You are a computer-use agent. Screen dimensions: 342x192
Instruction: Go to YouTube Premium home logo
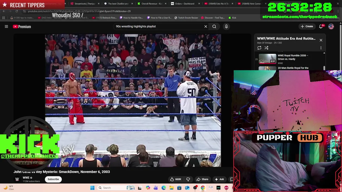click(x=22, y=27)
